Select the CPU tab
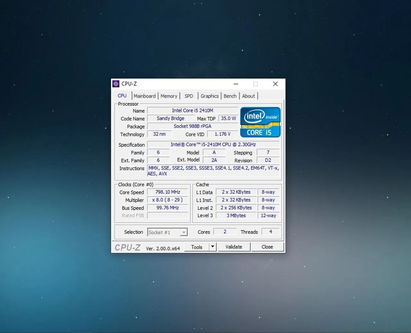The width and height of the screenshot is (411, 333). pyautogui.click(x=122, y=96)
